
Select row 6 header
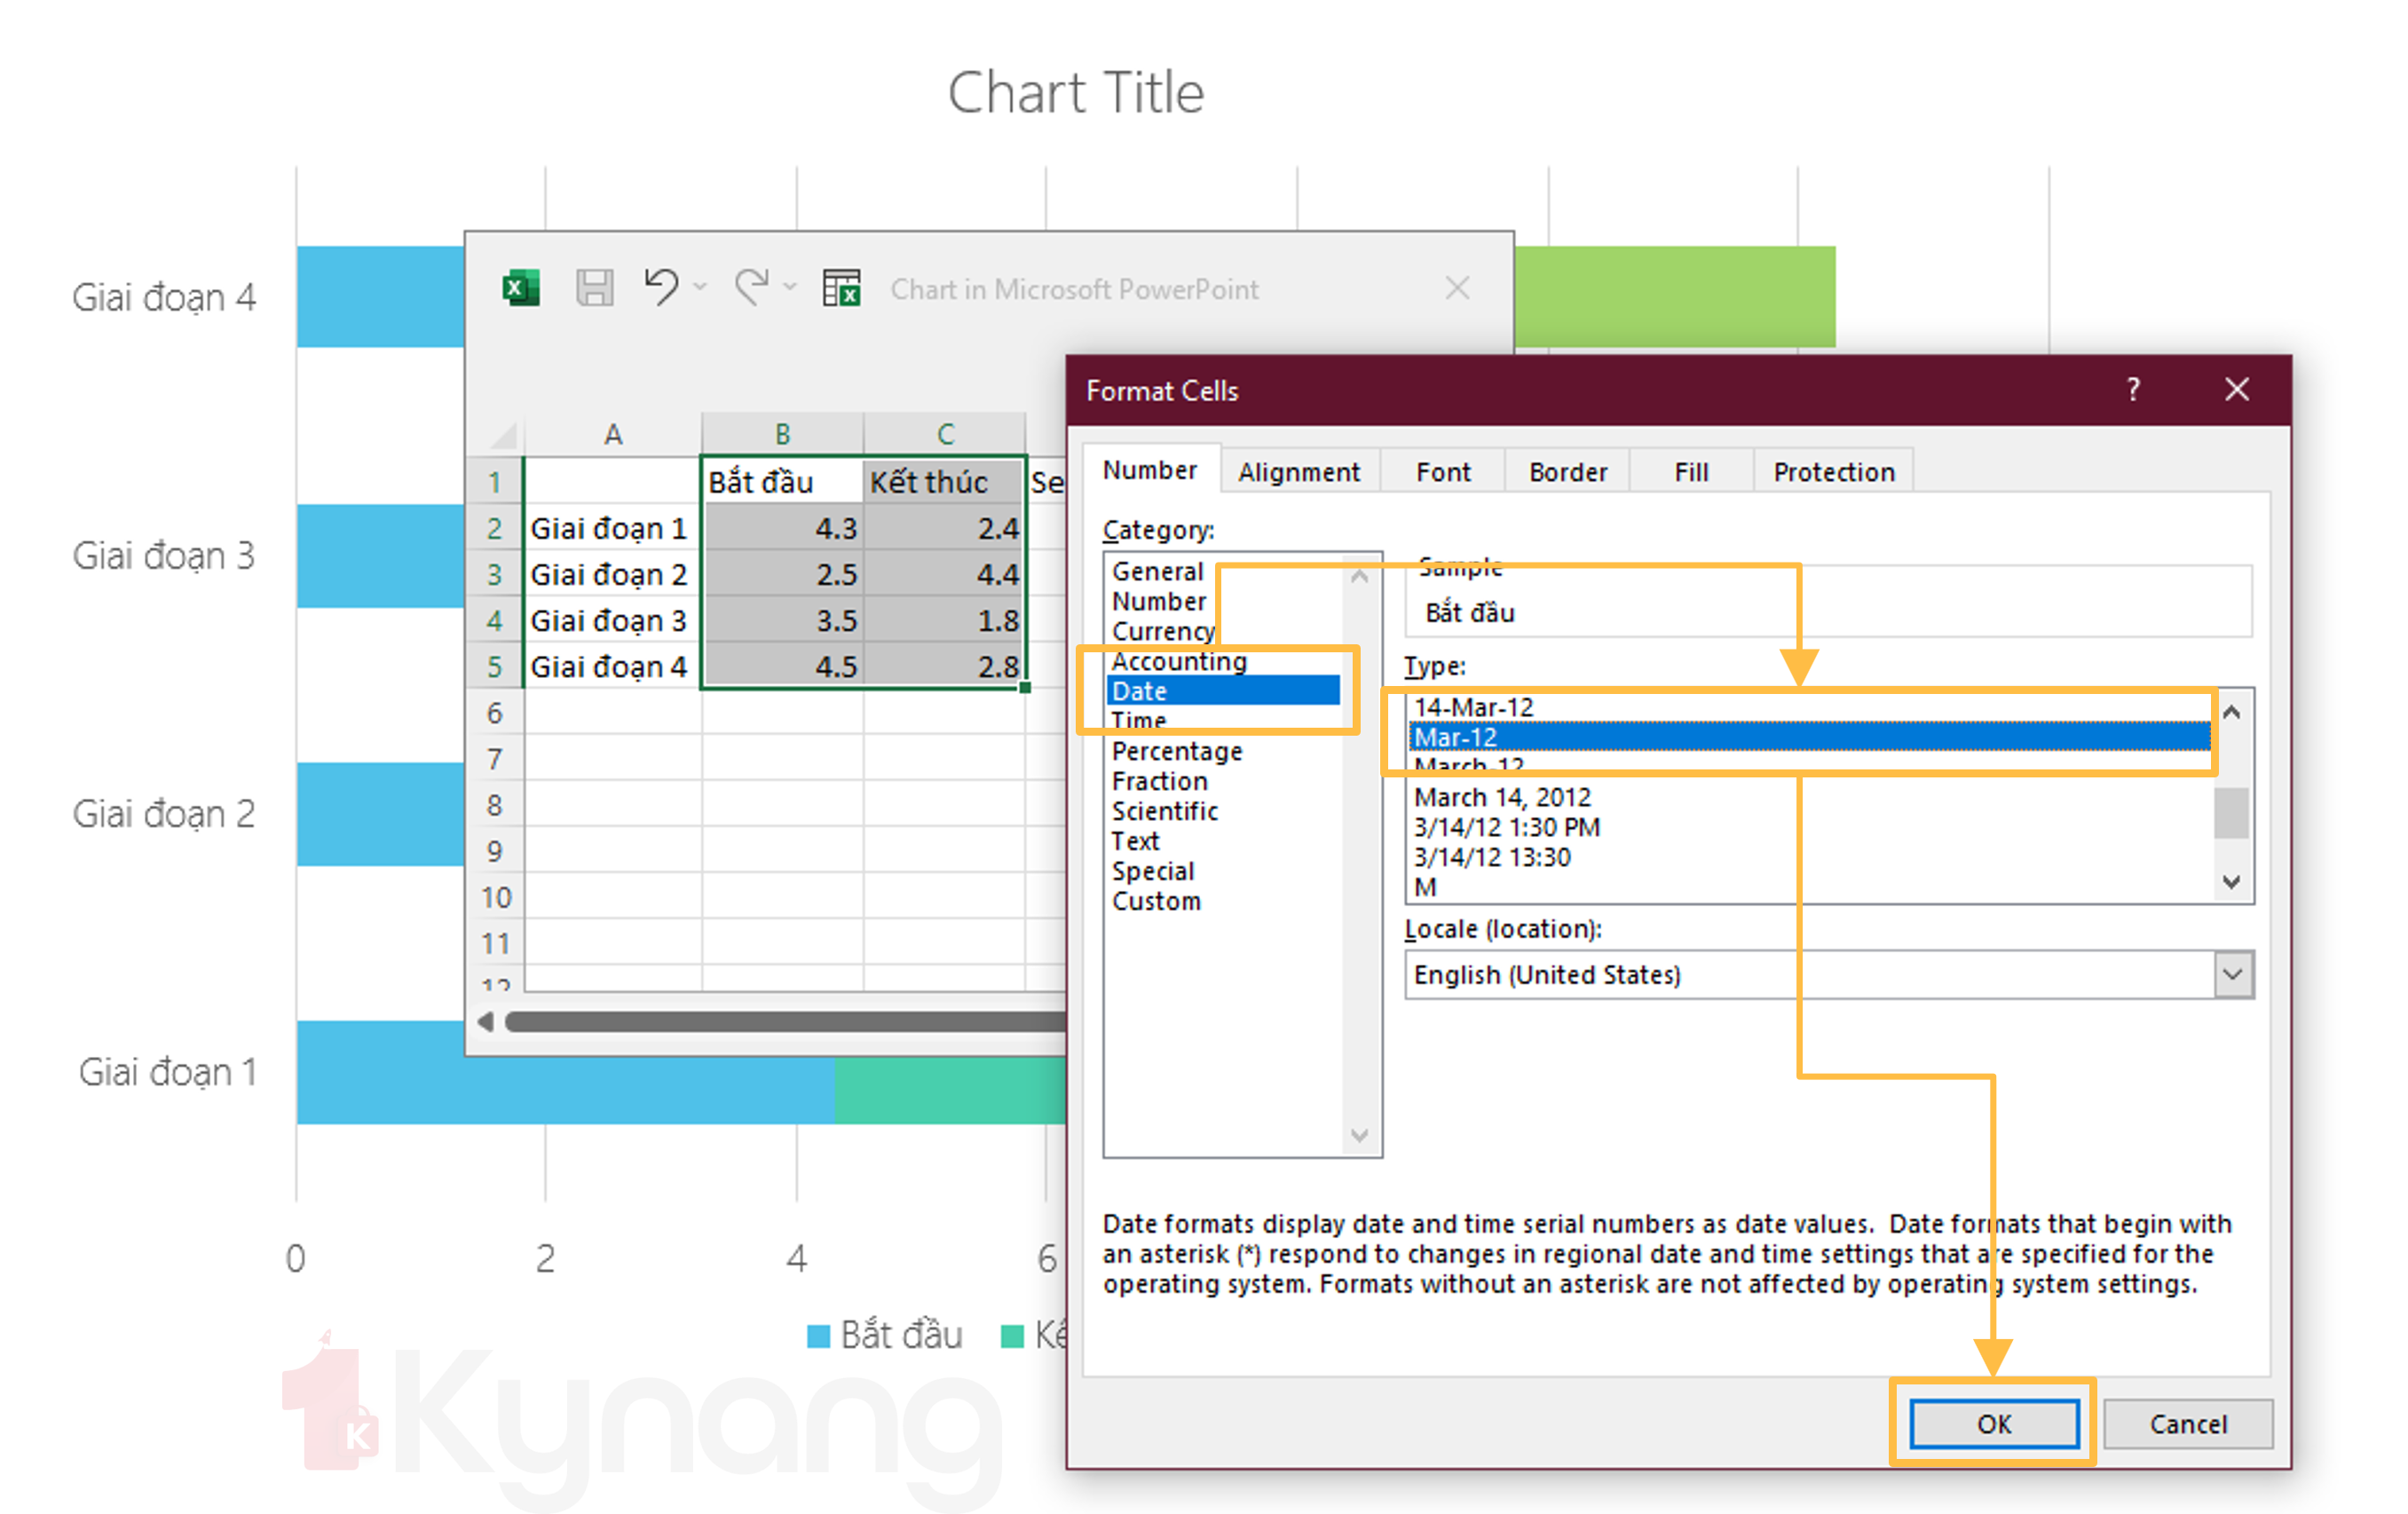click(495, 712)
